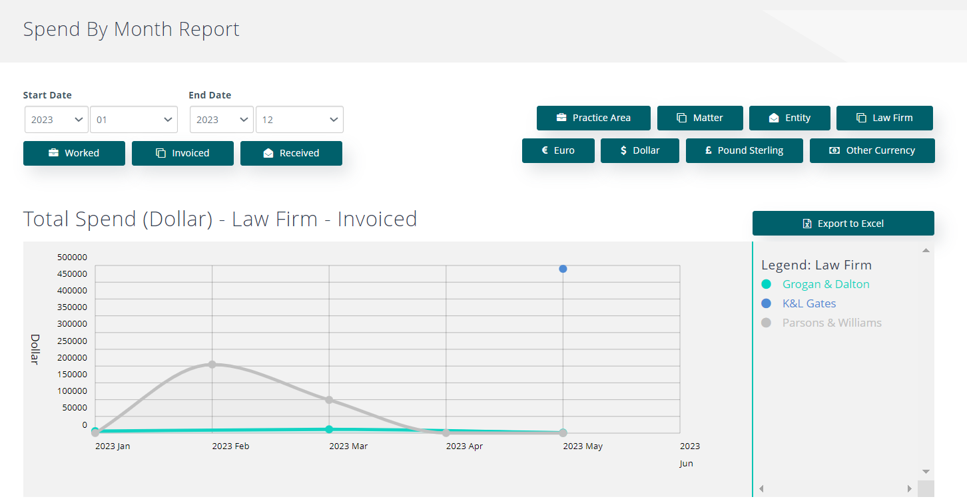
Task: Click the Spend By Month Report heading
Action: point(131,30)
